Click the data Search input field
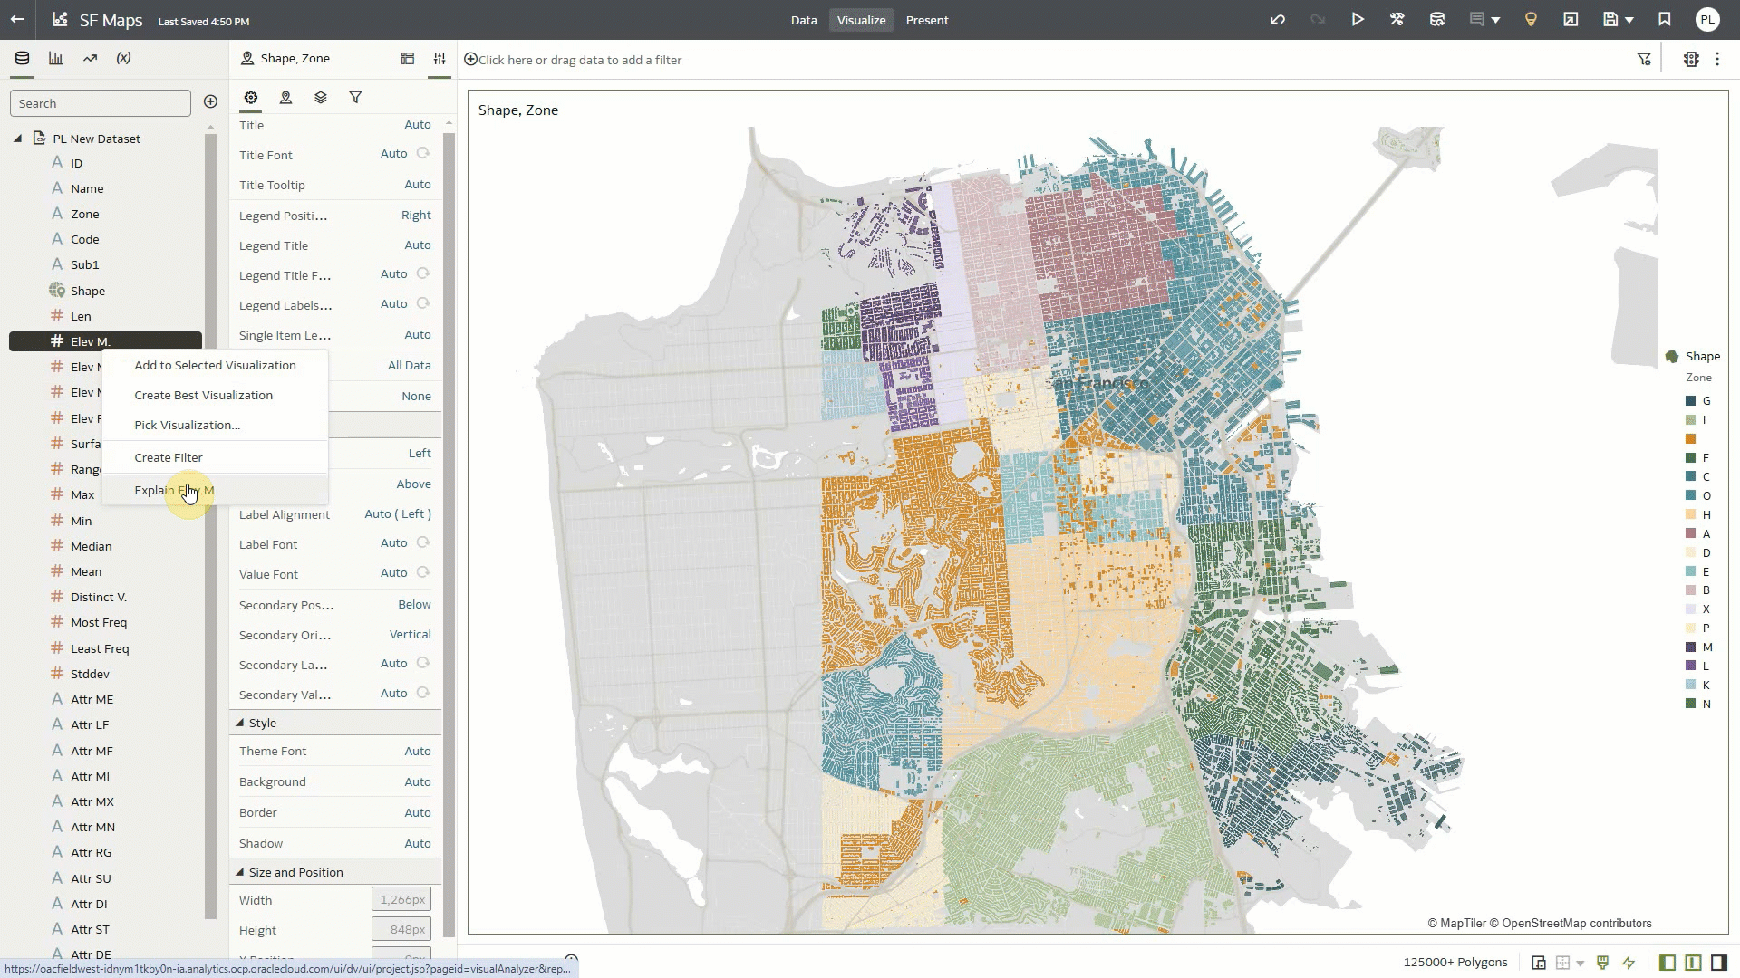 [101, 103]
